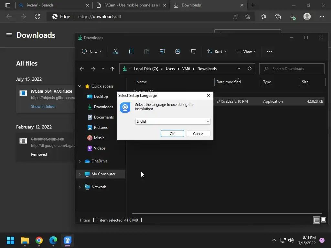Open Music in Quick access

pyautogui.click(x=96, y=138)
